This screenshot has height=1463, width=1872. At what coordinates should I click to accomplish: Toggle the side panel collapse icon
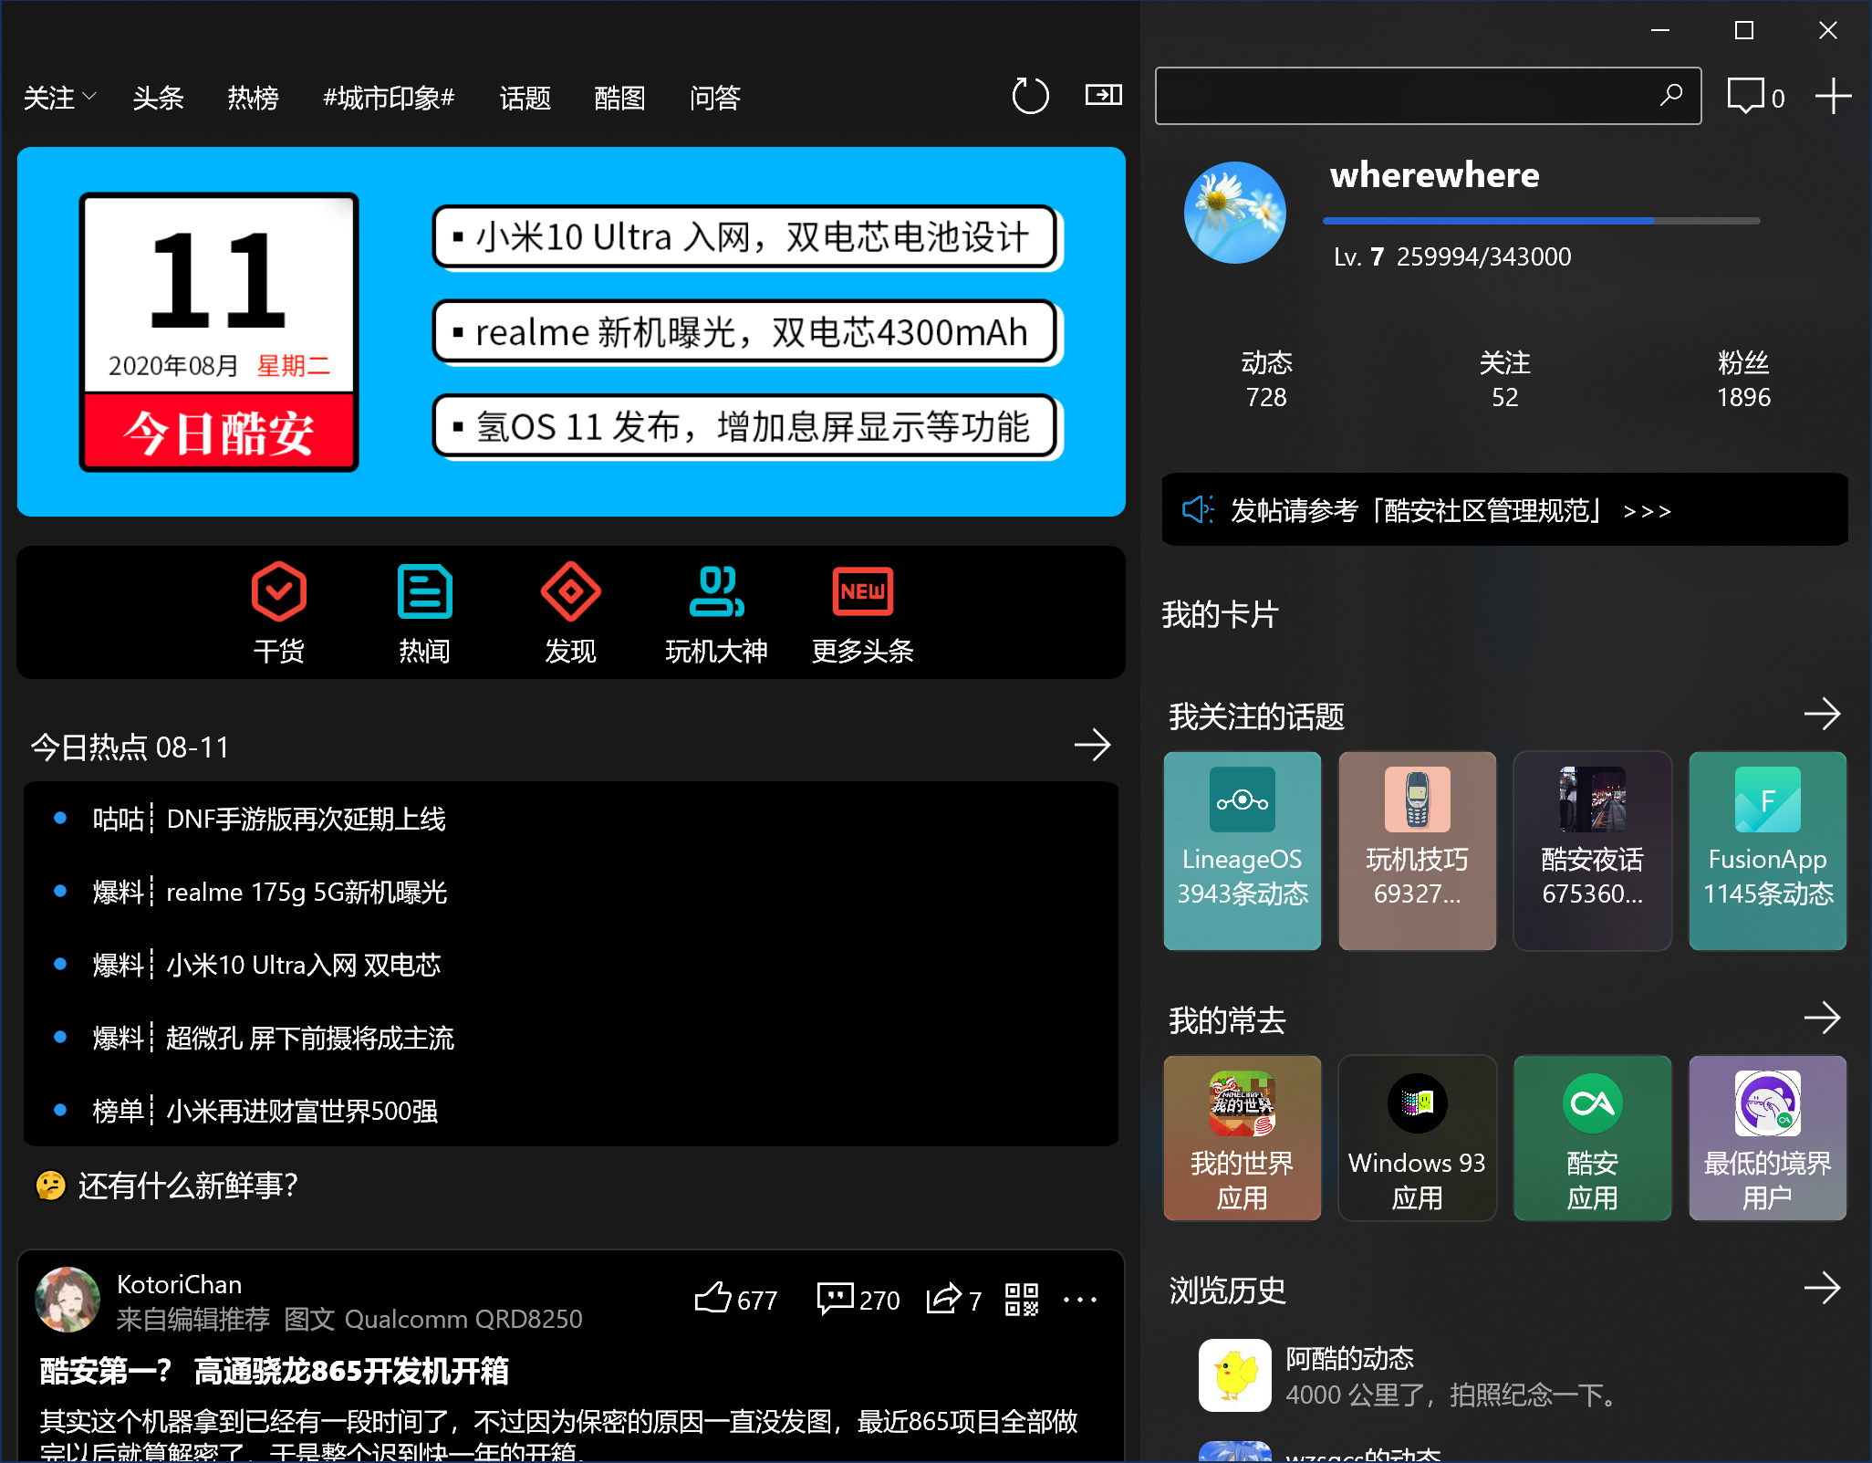1103,95
